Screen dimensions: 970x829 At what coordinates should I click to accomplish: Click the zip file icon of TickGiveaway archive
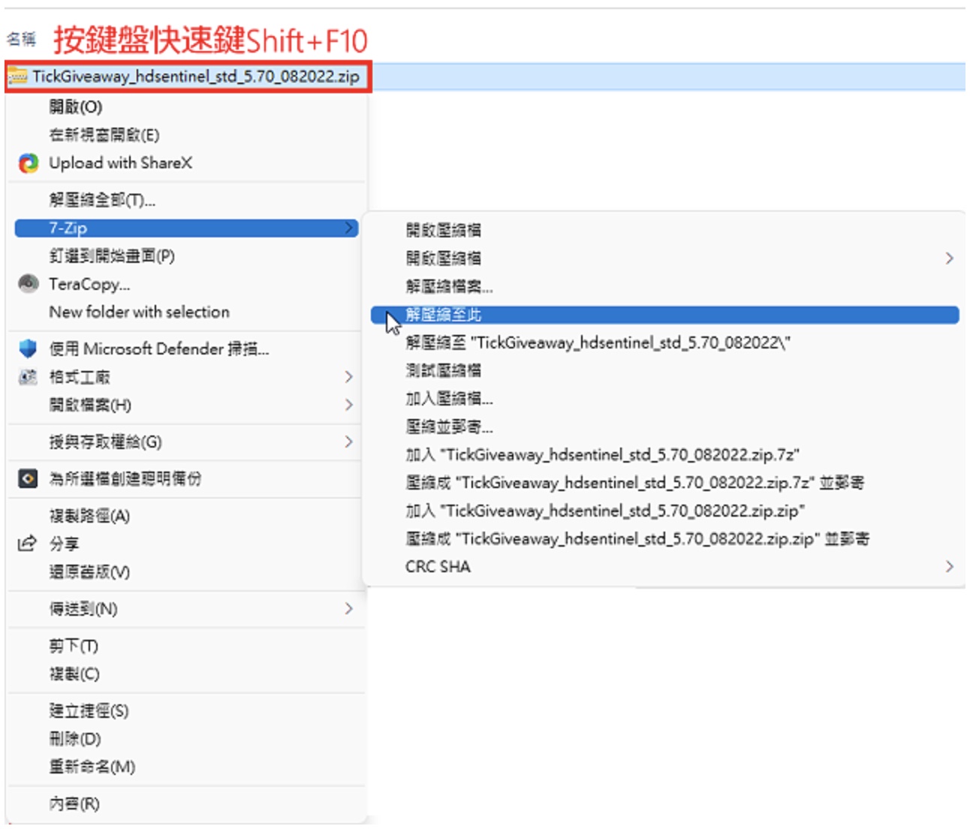(x=18, y=76)
